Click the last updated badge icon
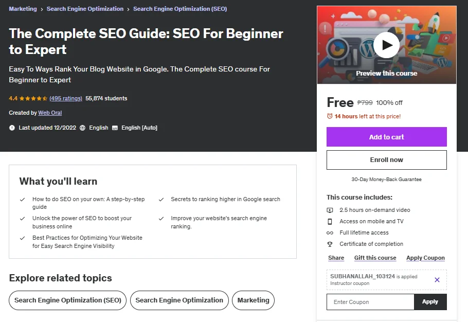Image resolution: width=468 pixels, height=322 pixels. coord(12,128)
